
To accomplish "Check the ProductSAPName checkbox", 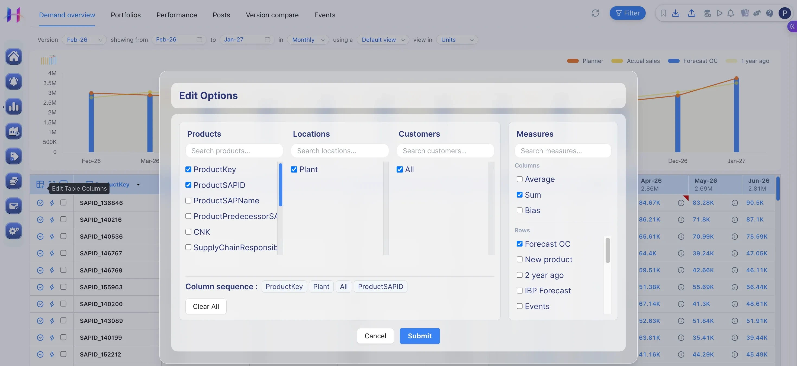I will (188, 200).
